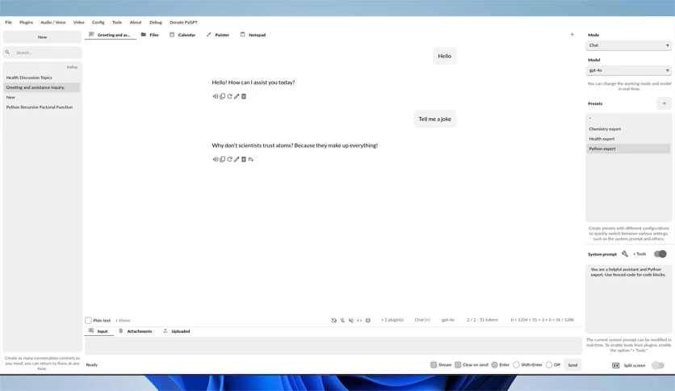675x391 pixels.
Task: Switch to the Notepad tab
Action: pos(253,35)
